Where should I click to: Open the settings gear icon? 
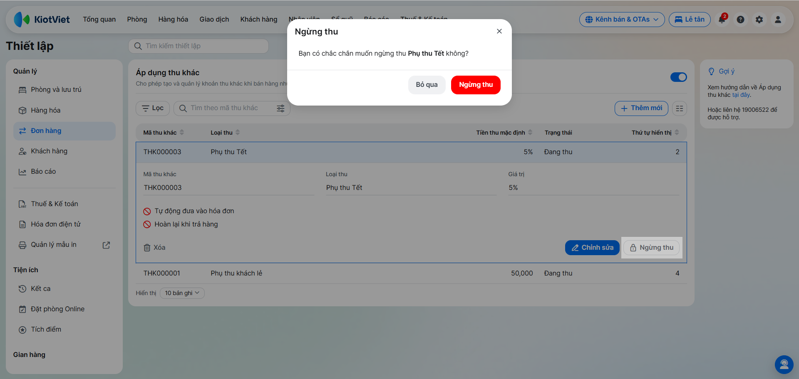click(x=759, y=20)
